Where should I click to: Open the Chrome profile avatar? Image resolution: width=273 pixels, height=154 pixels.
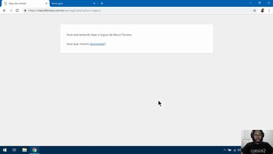[263, 10]
